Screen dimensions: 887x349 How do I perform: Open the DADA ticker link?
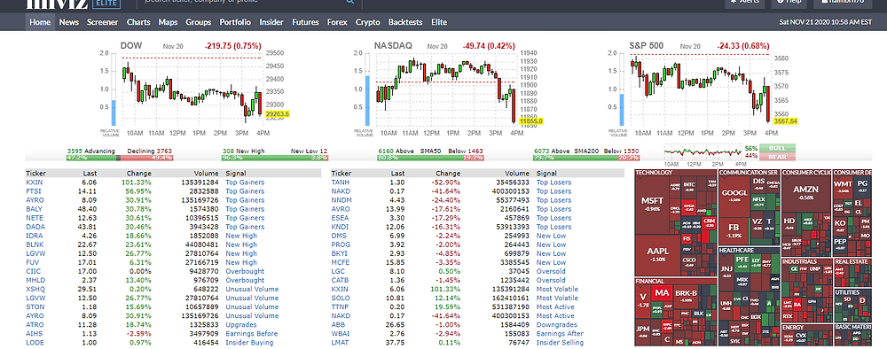pos(35,227)
